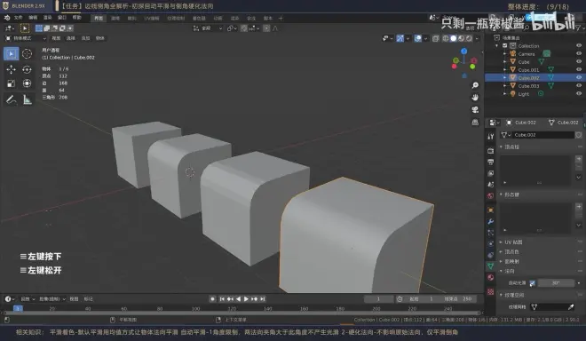Screen dimensions: 586x341
Task: Switch to the UV editing workspace tab
Action: [152, 18]
